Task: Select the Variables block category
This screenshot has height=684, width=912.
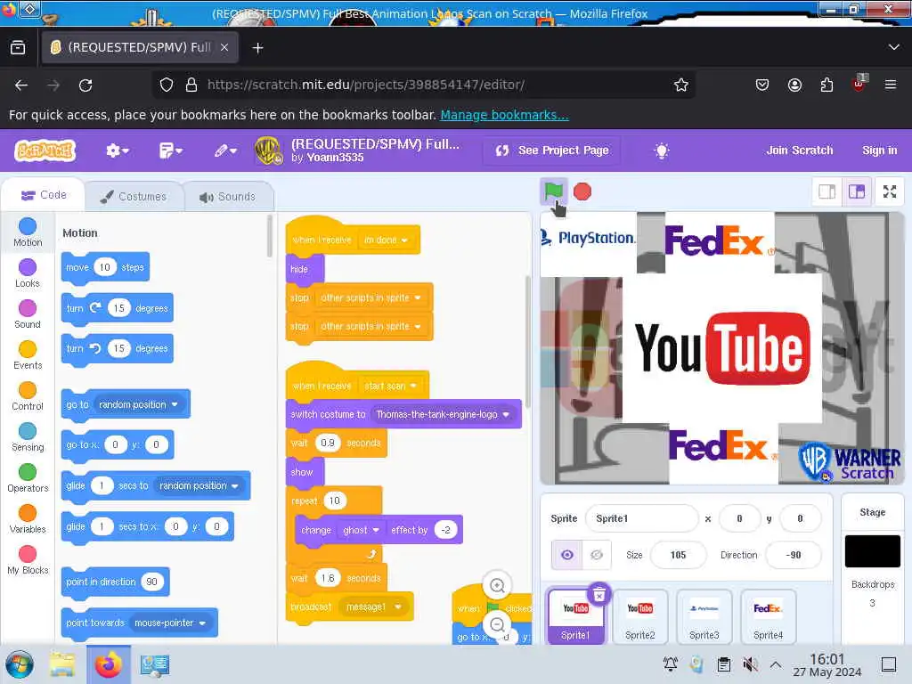Action: [x=28, y=519]
